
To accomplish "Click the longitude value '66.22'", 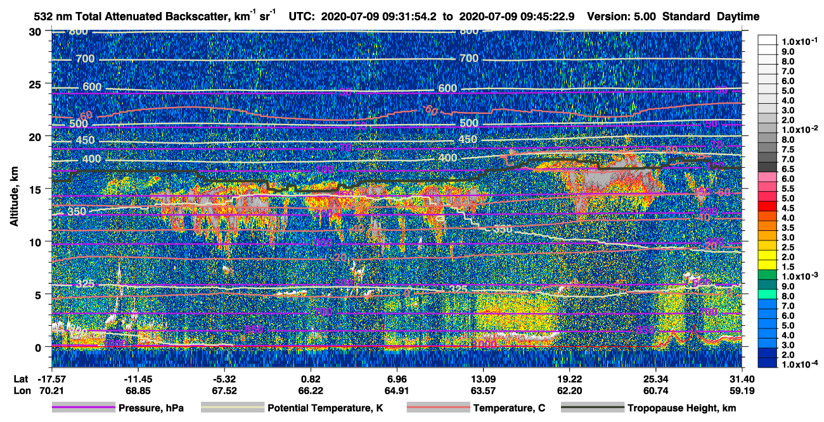I will click(311, 391).
